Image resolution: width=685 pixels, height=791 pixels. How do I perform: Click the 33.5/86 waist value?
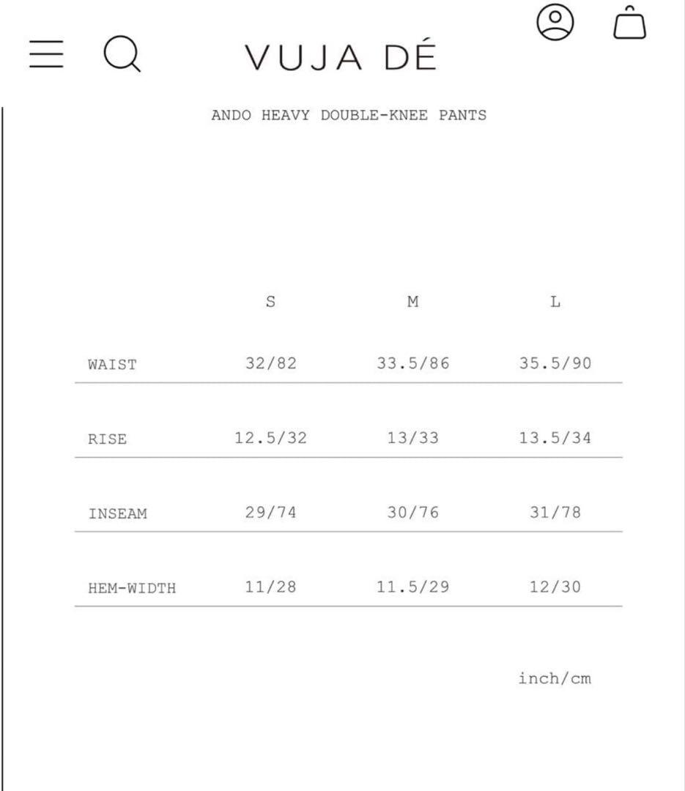tap(413, 363)
